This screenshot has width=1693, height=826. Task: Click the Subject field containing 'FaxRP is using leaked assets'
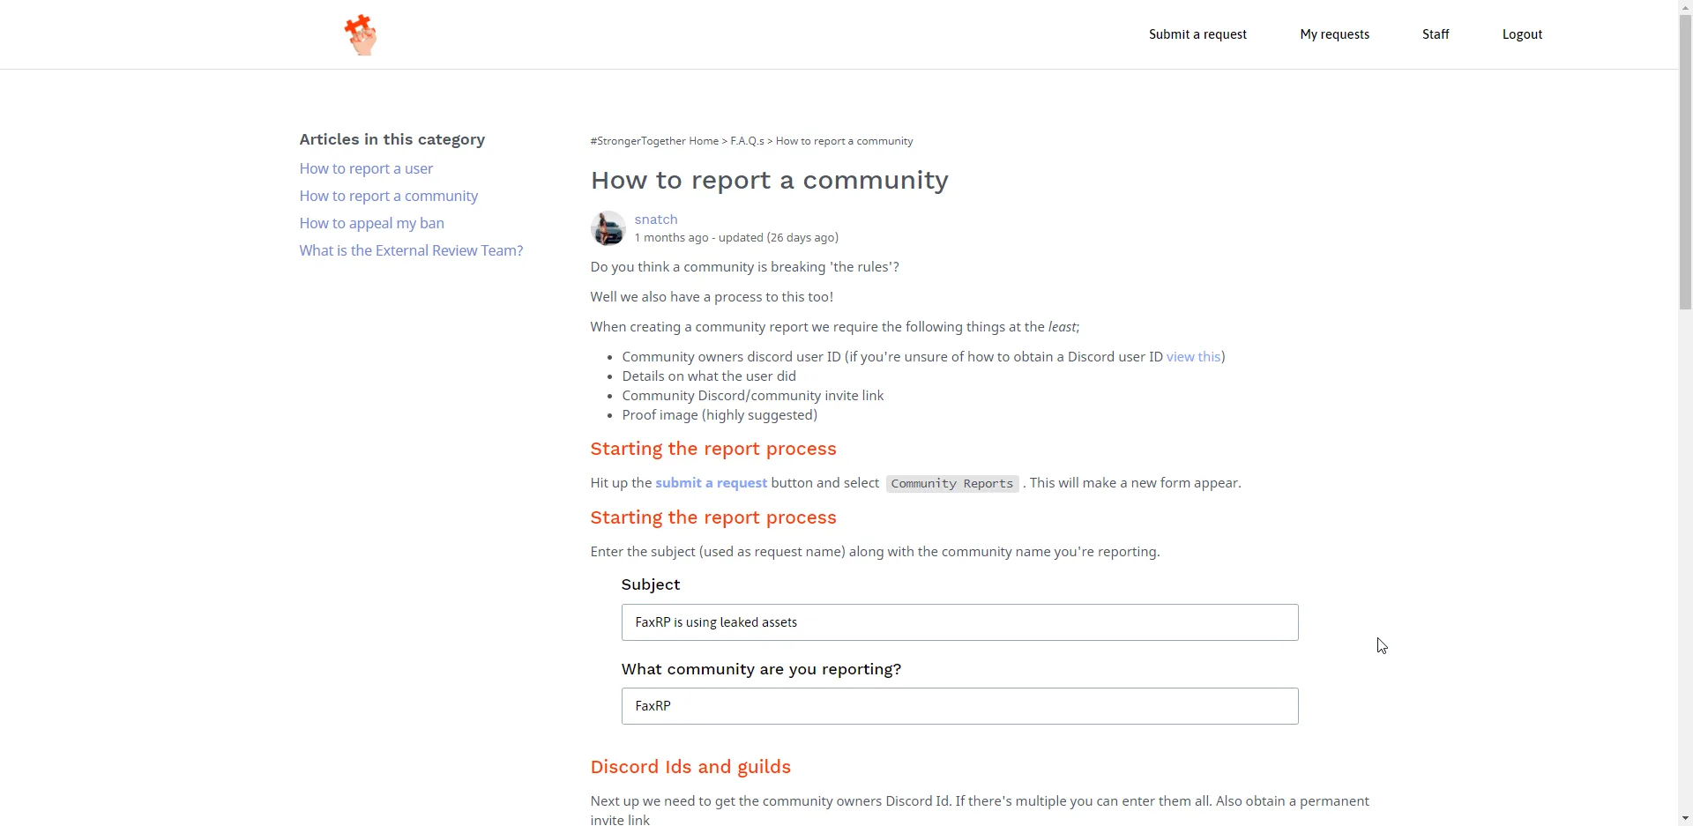(958, 622)
